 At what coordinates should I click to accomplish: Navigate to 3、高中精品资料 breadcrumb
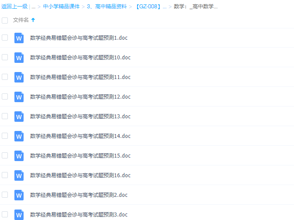coord(107,7)
